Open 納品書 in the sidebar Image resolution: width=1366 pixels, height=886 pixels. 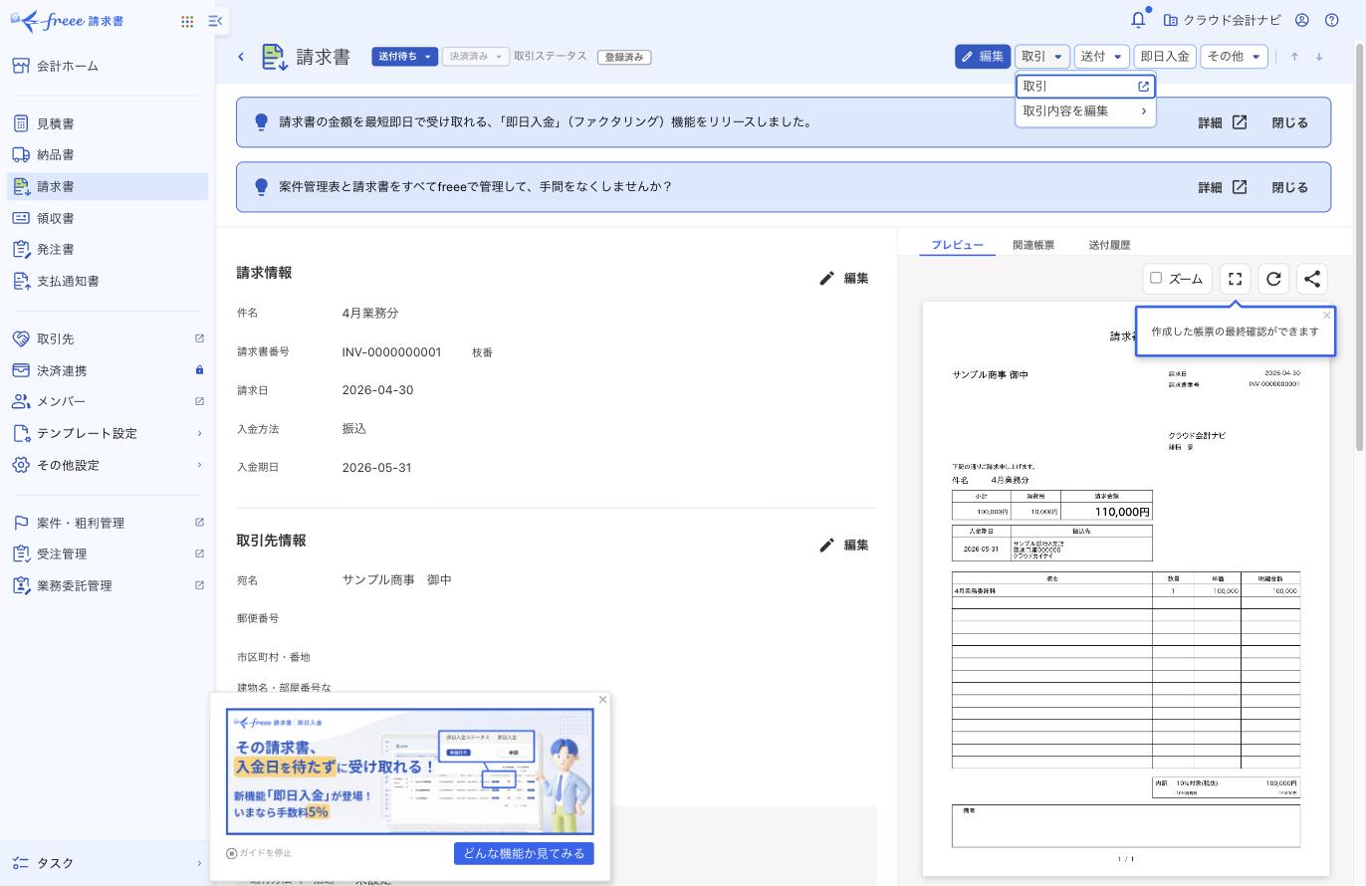coord(108,154)
